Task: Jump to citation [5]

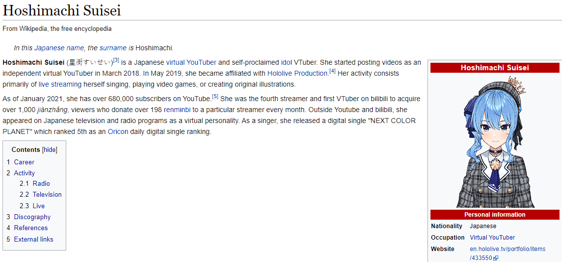Action: point(215,96)
